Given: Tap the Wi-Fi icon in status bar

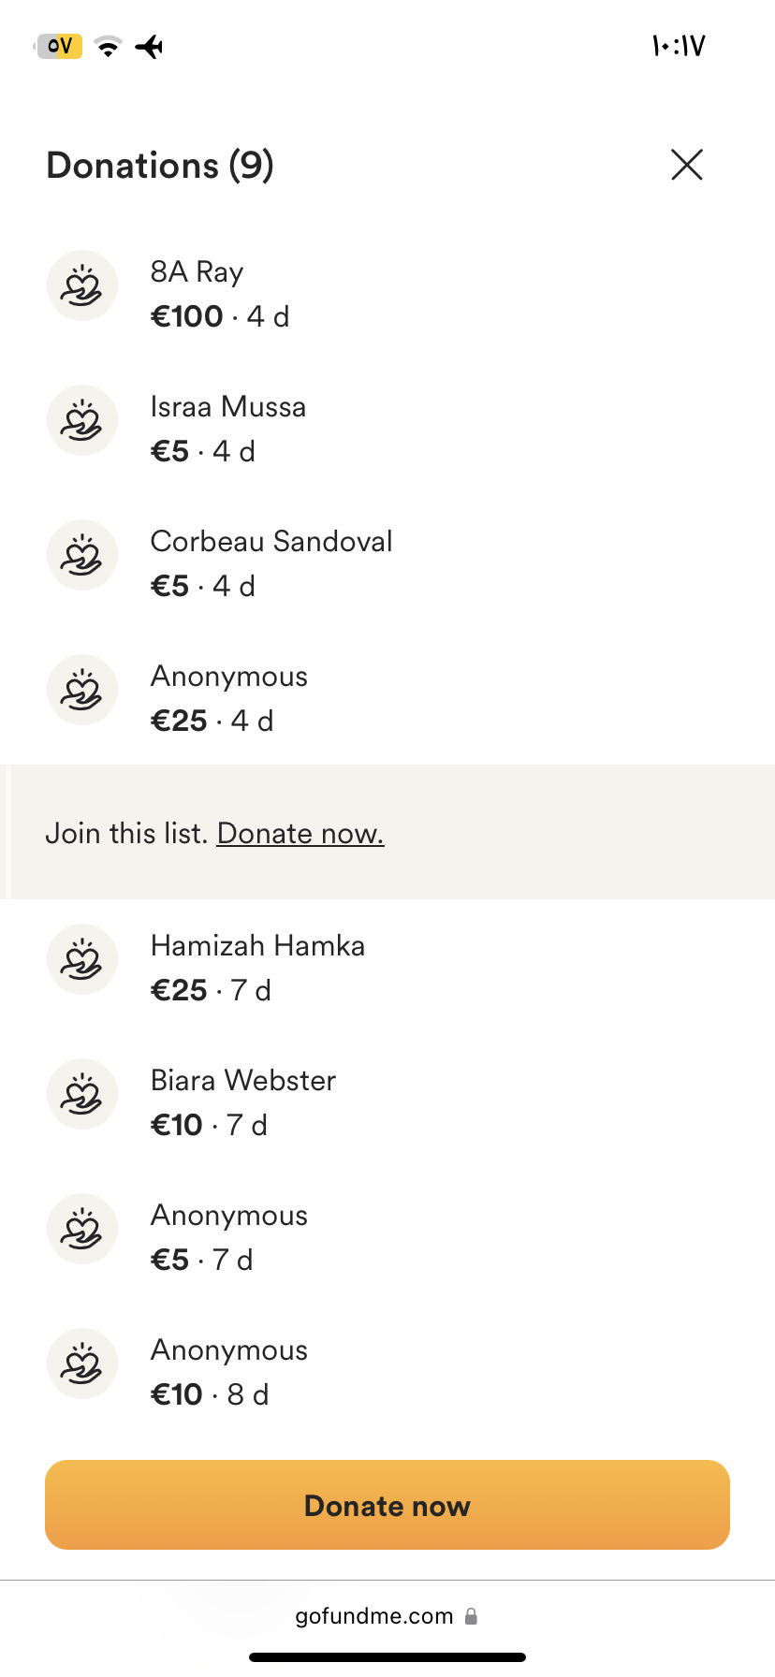Looking at the screenshot, I should 110,46.
